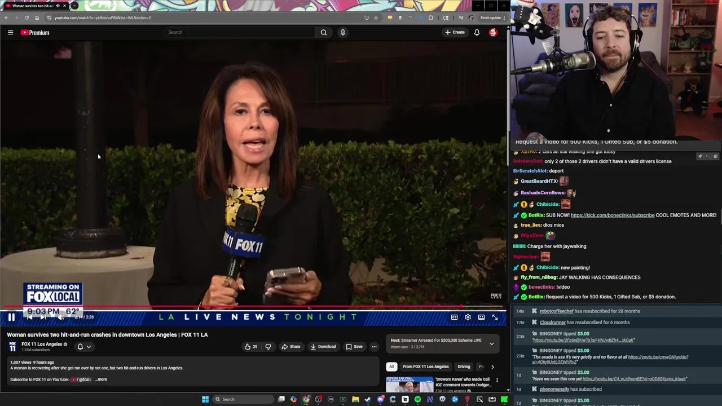Go to YouTube Premium home logo
Screen dimensions: 722x406
pos(36,33)
